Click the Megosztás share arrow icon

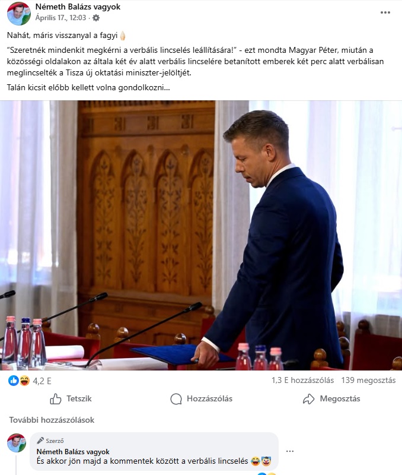click(x=308, y=398)
